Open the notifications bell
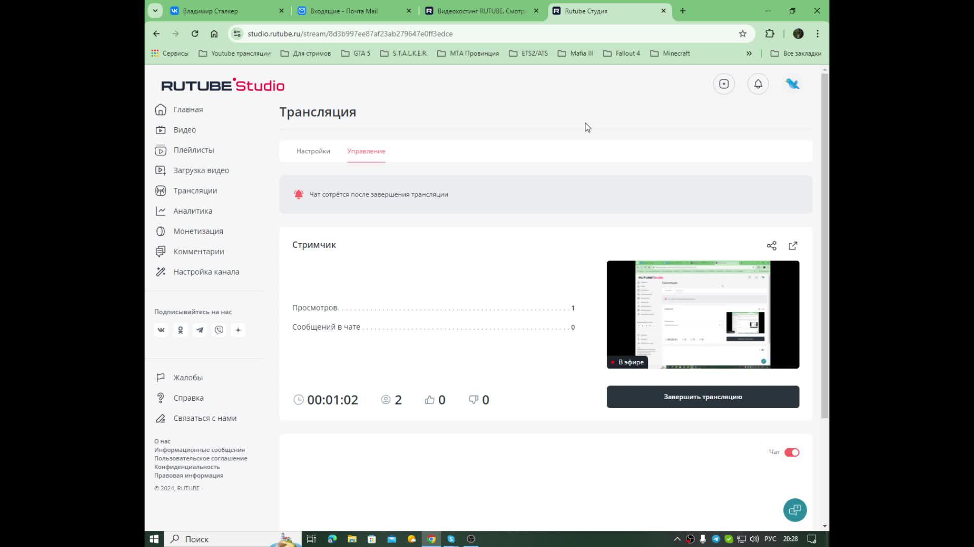Image resolution: width=974 pixels, height=547 pixels. (x=758, y=84)
